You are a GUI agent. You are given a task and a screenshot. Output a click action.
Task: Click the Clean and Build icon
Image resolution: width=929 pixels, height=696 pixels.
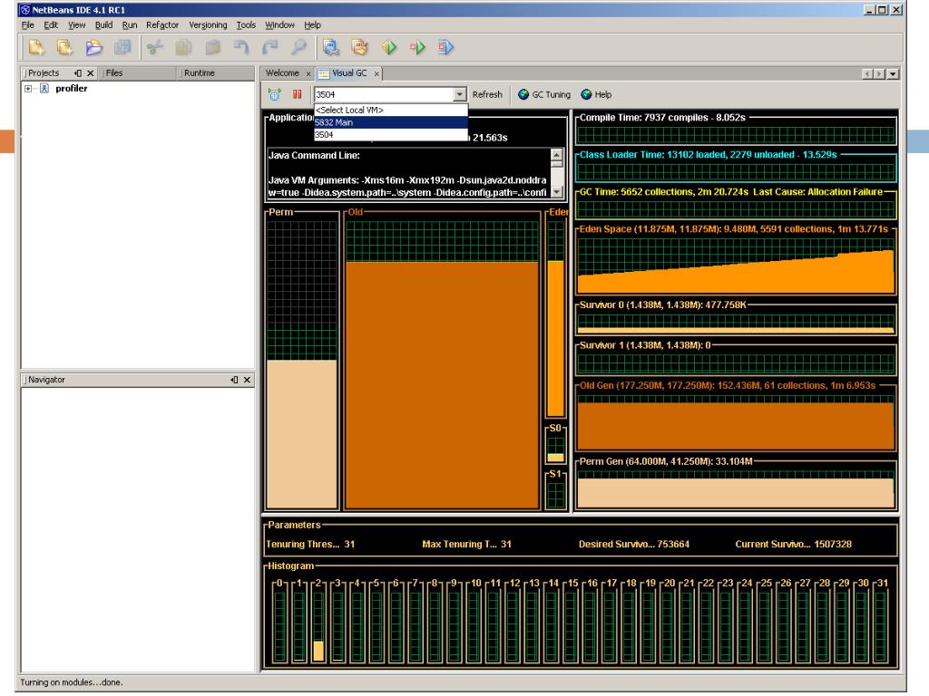pyautogui.click(x=359, y=47)
